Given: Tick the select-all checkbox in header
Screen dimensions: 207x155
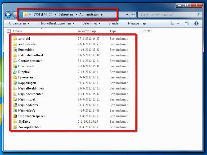Looking at the screenshot, I should pos(9,31).
